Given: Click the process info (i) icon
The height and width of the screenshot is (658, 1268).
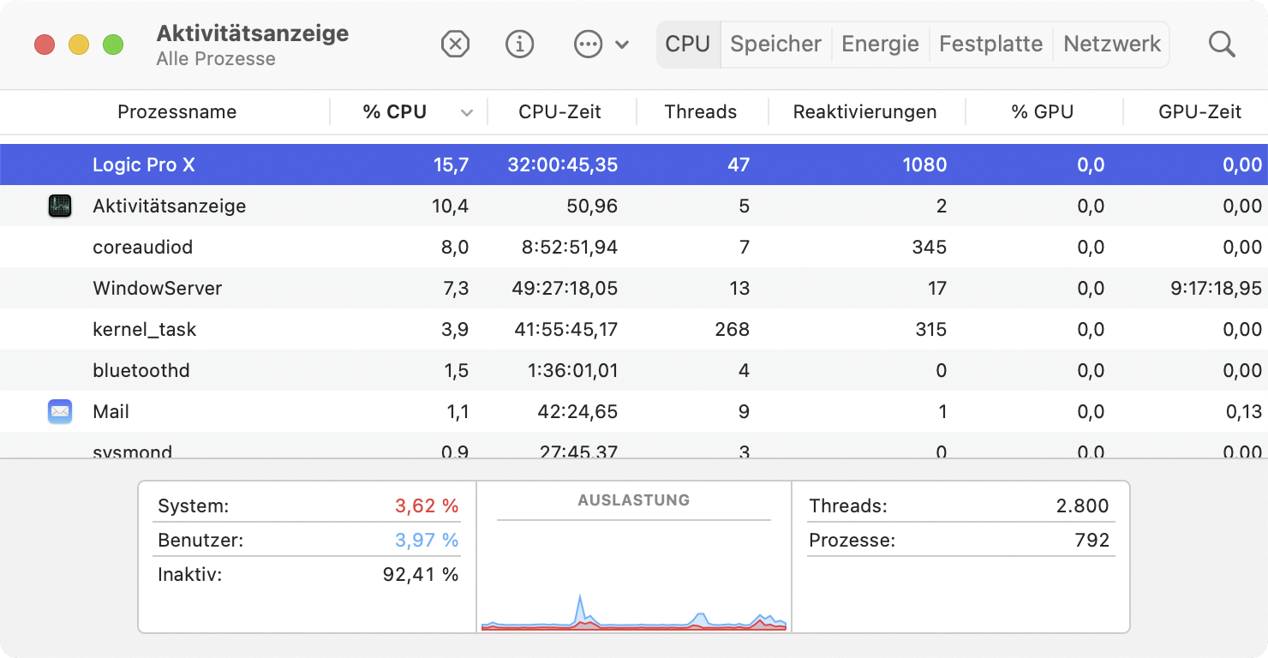Looking at the screenshot, I should [x=520, y=44].
